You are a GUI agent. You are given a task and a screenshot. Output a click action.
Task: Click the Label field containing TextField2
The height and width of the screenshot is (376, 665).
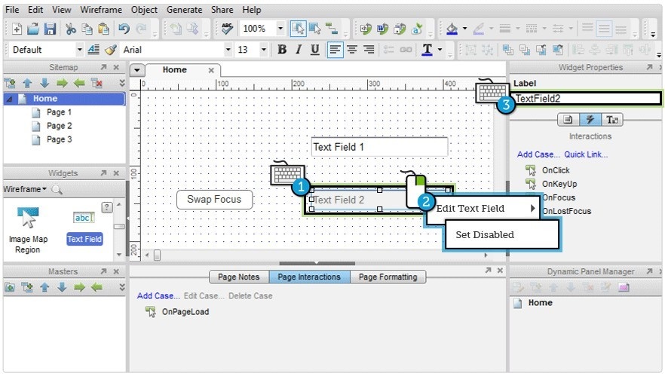pyautogui.click(x=586, y=98)
